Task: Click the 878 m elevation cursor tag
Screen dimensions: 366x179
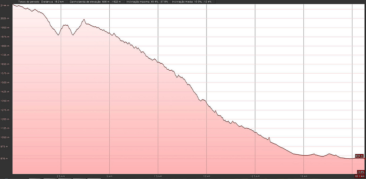Action: click(359, 156)
